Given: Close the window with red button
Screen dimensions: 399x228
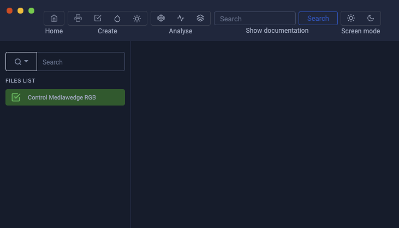Looking at the screenshot, I should click(10, 11).
